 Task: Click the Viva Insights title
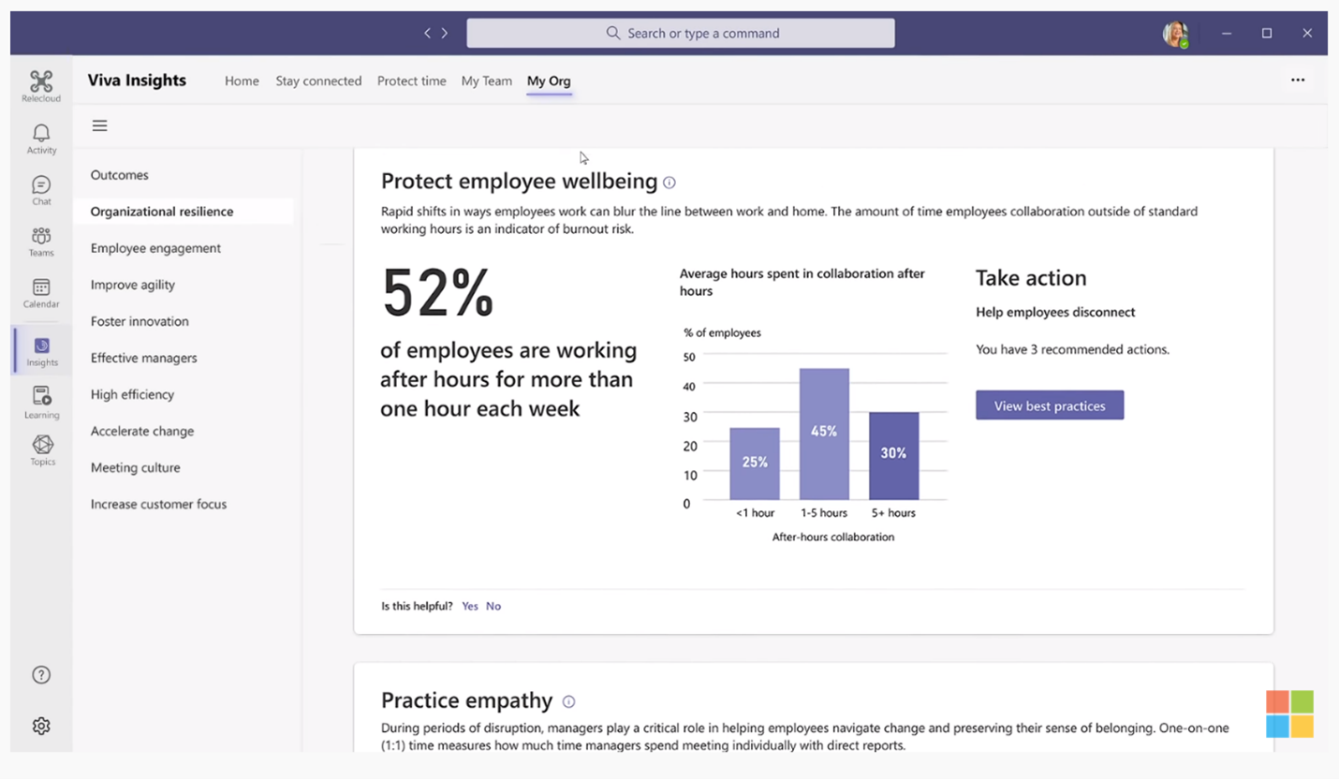pyautogui.click(x=137, y=81)
